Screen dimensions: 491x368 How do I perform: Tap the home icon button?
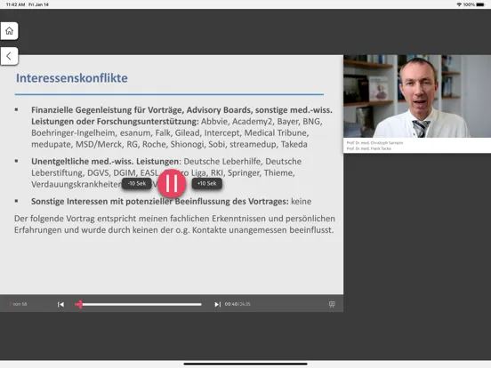tap(9, 30)
